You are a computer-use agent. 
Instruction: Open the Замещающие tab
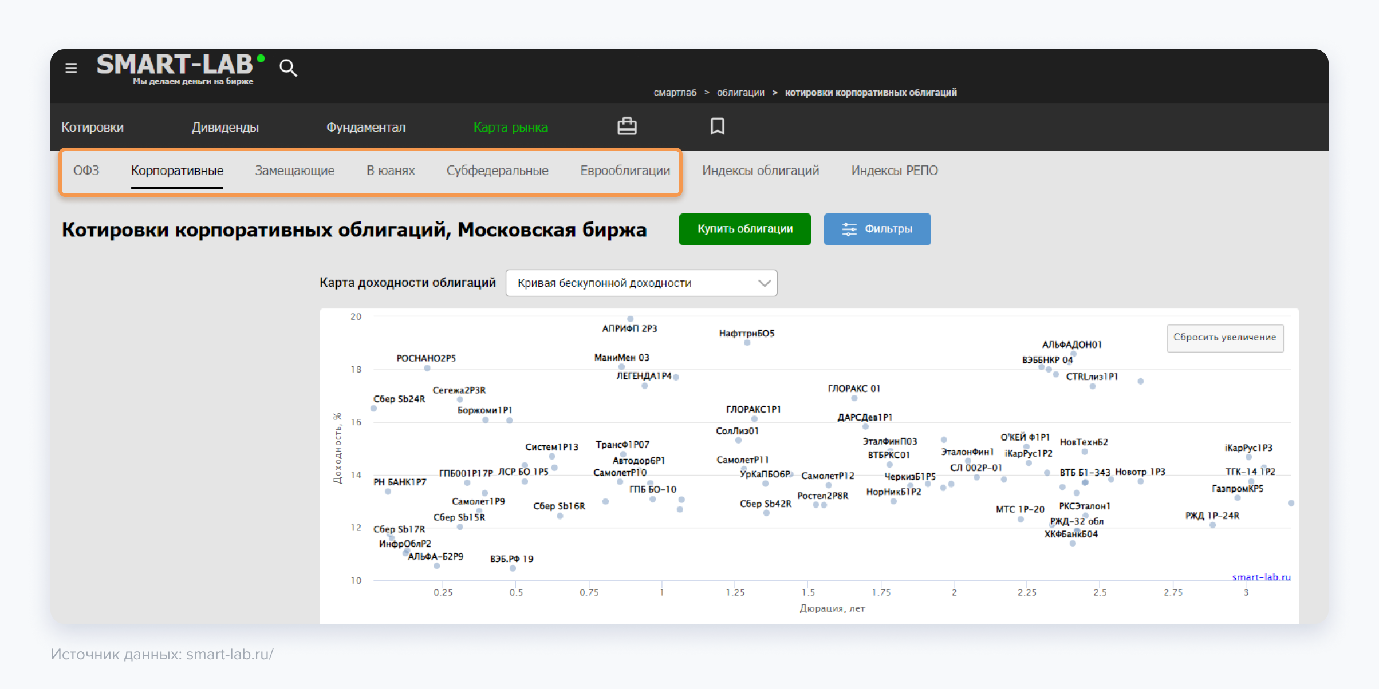click(x=294, y=171)
